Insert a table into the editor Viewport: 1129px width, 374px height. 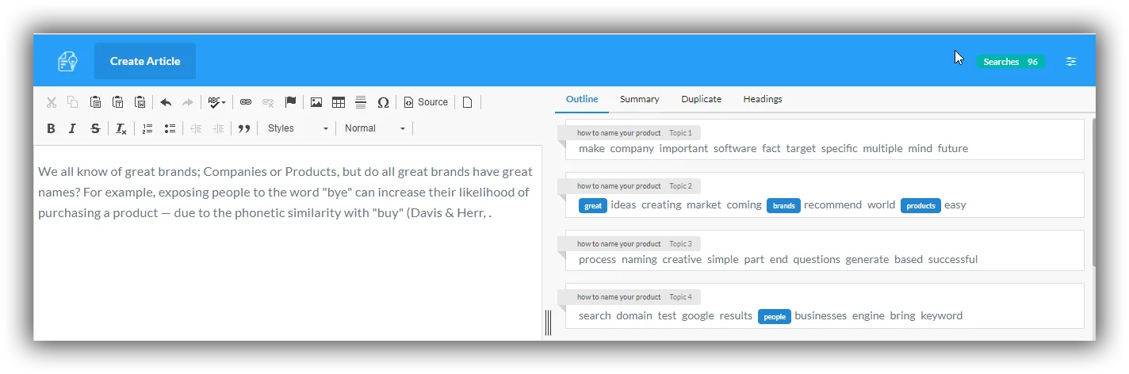pyautogui.click(x=339, y=102)
